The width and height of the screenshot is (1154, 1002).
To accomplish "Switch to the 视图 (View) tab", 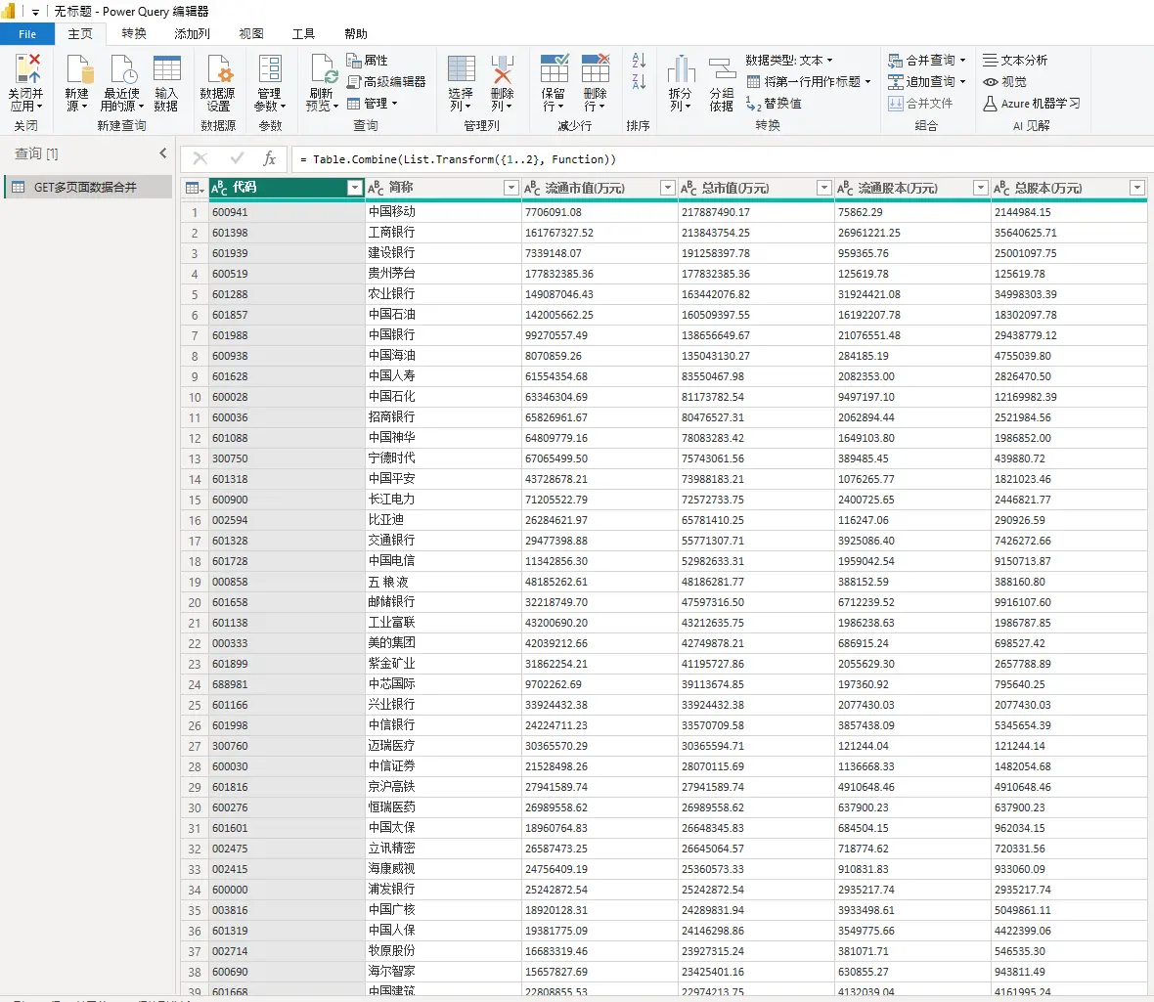I will [x=251, y=34].
